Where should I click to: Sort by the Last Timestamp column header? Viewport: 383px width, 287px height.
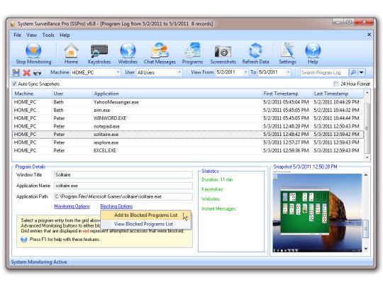338,94
